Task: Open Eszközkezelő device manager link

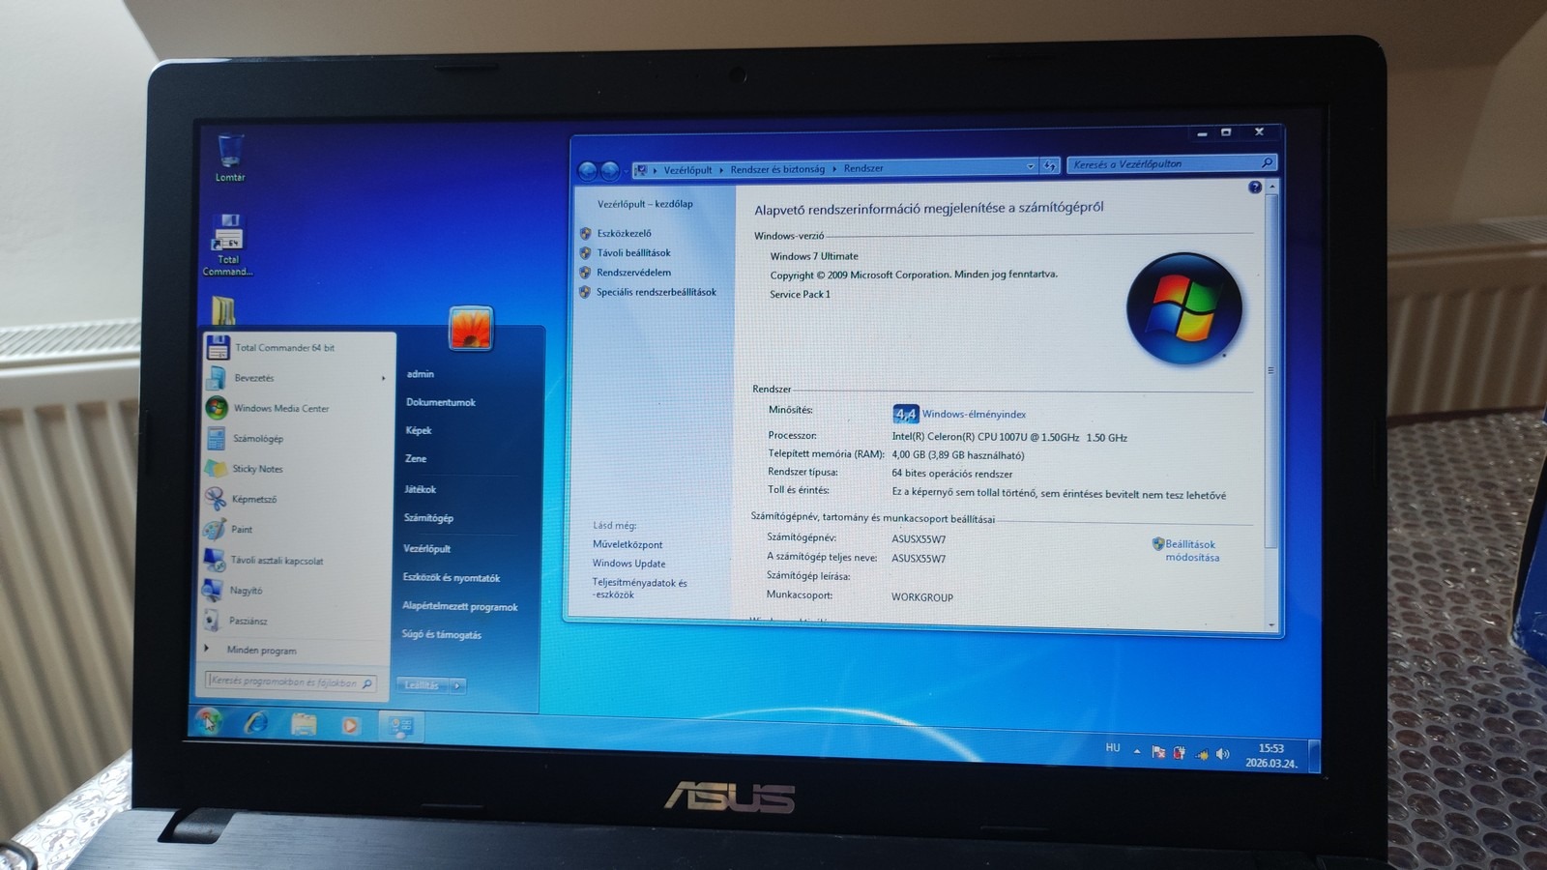Action: pyautogui.click(x=624, y=233)
